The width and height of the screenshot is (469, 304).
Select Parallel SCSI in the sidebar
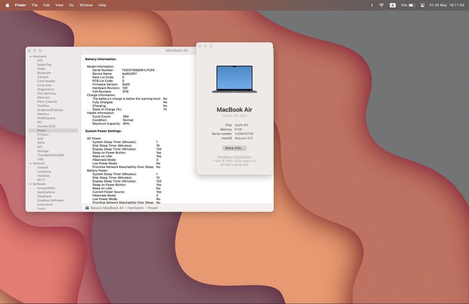click(x=46, y=126)
